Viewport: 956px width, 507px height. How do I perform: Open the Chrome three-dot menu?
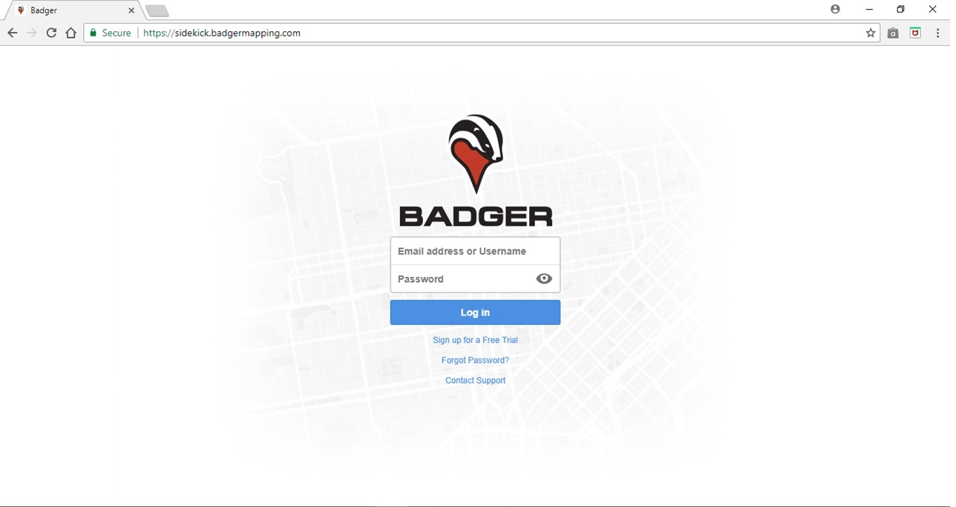point(937,33)
